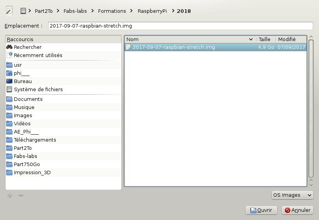This screenshot has width=319, height=220.
Task: Select the Récemment utilisés shortcut
Action: pos(38,55)
